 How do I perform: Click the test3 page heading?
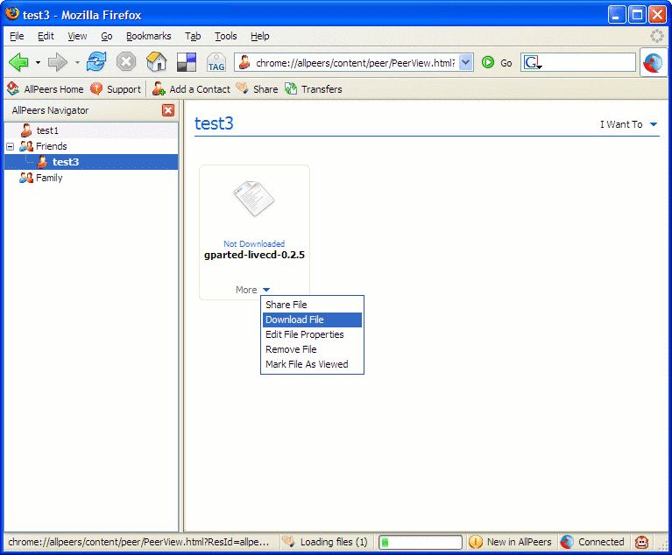(x=214, y=123)
